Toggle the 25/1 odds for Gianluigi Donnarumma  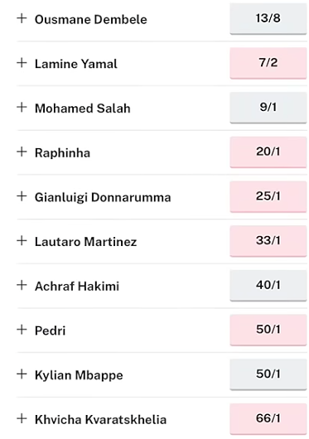click(x=268, y=196)
